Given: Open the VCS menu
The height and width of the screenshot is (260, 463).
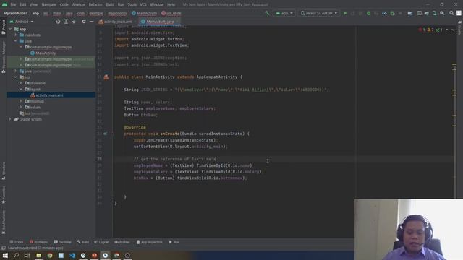Looking at the screenshot, I should (x=143, y=4).
